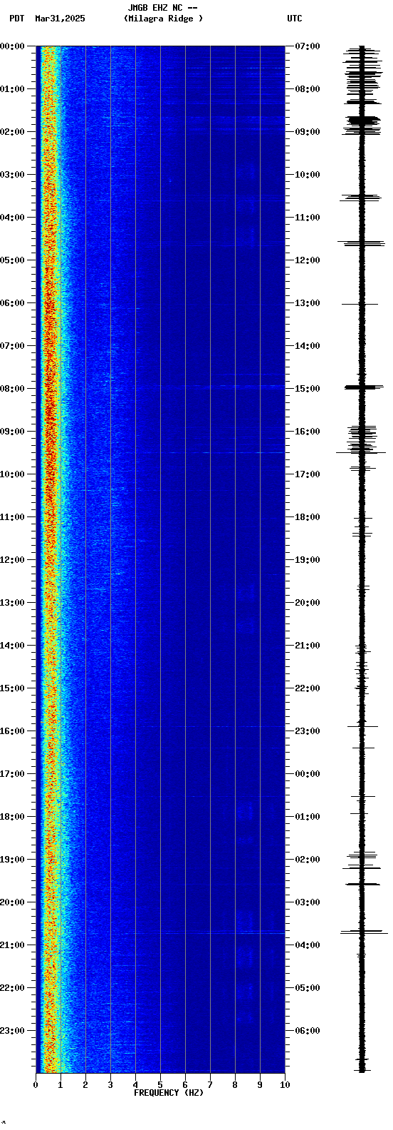393x1130 pixels.
Task: Click the 04:00 label on UTC axis
Action: tap(308, 945)
